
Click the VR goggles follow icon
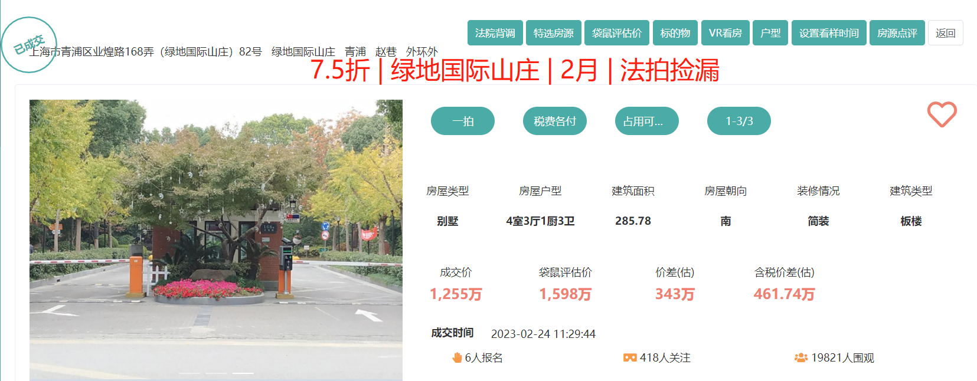pos(630,357)
